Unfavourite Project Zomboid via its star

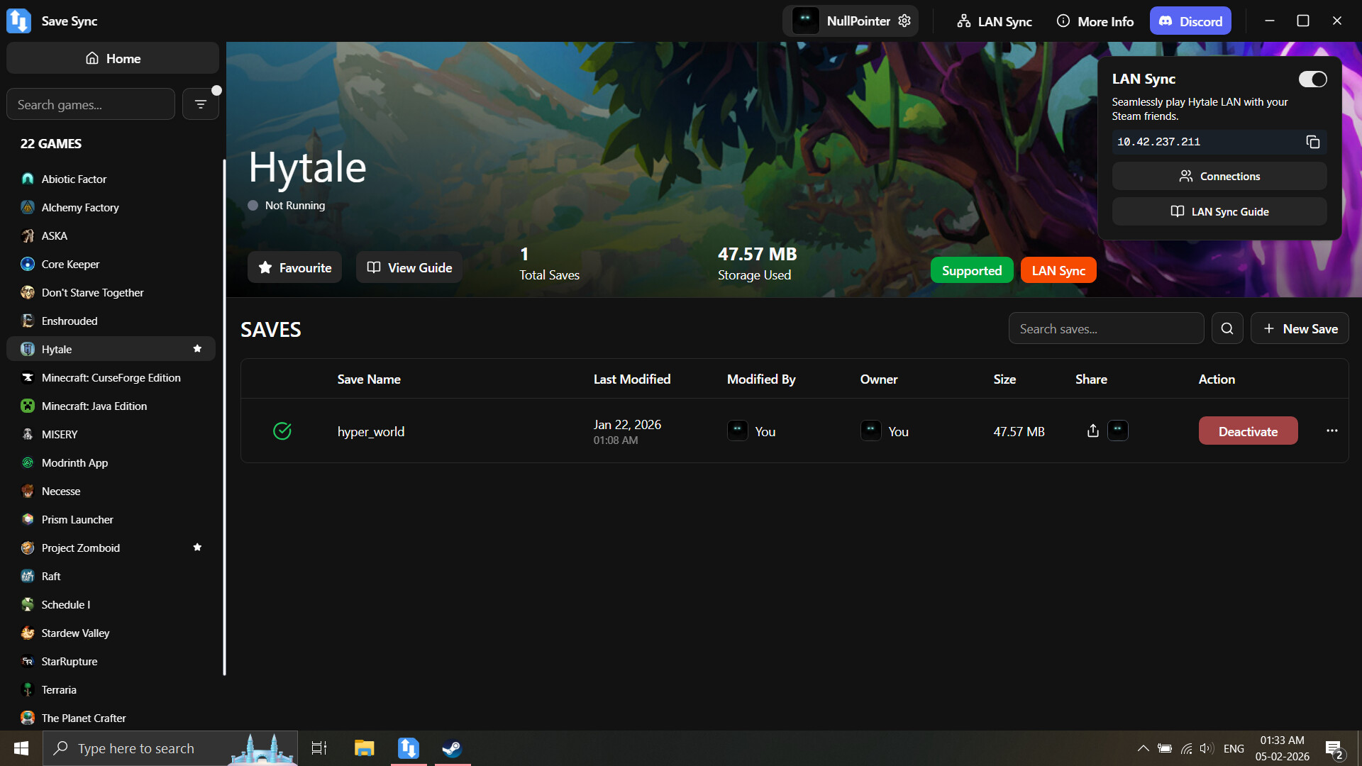(197, 547)
